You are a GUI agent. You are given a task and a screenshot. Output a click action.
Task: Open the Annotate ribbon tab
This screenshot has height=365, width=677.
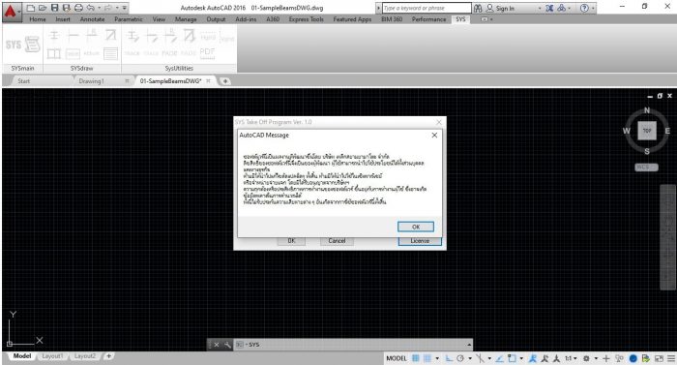(93, 19)
